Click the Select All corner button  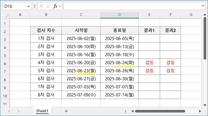tap(4, 15)
